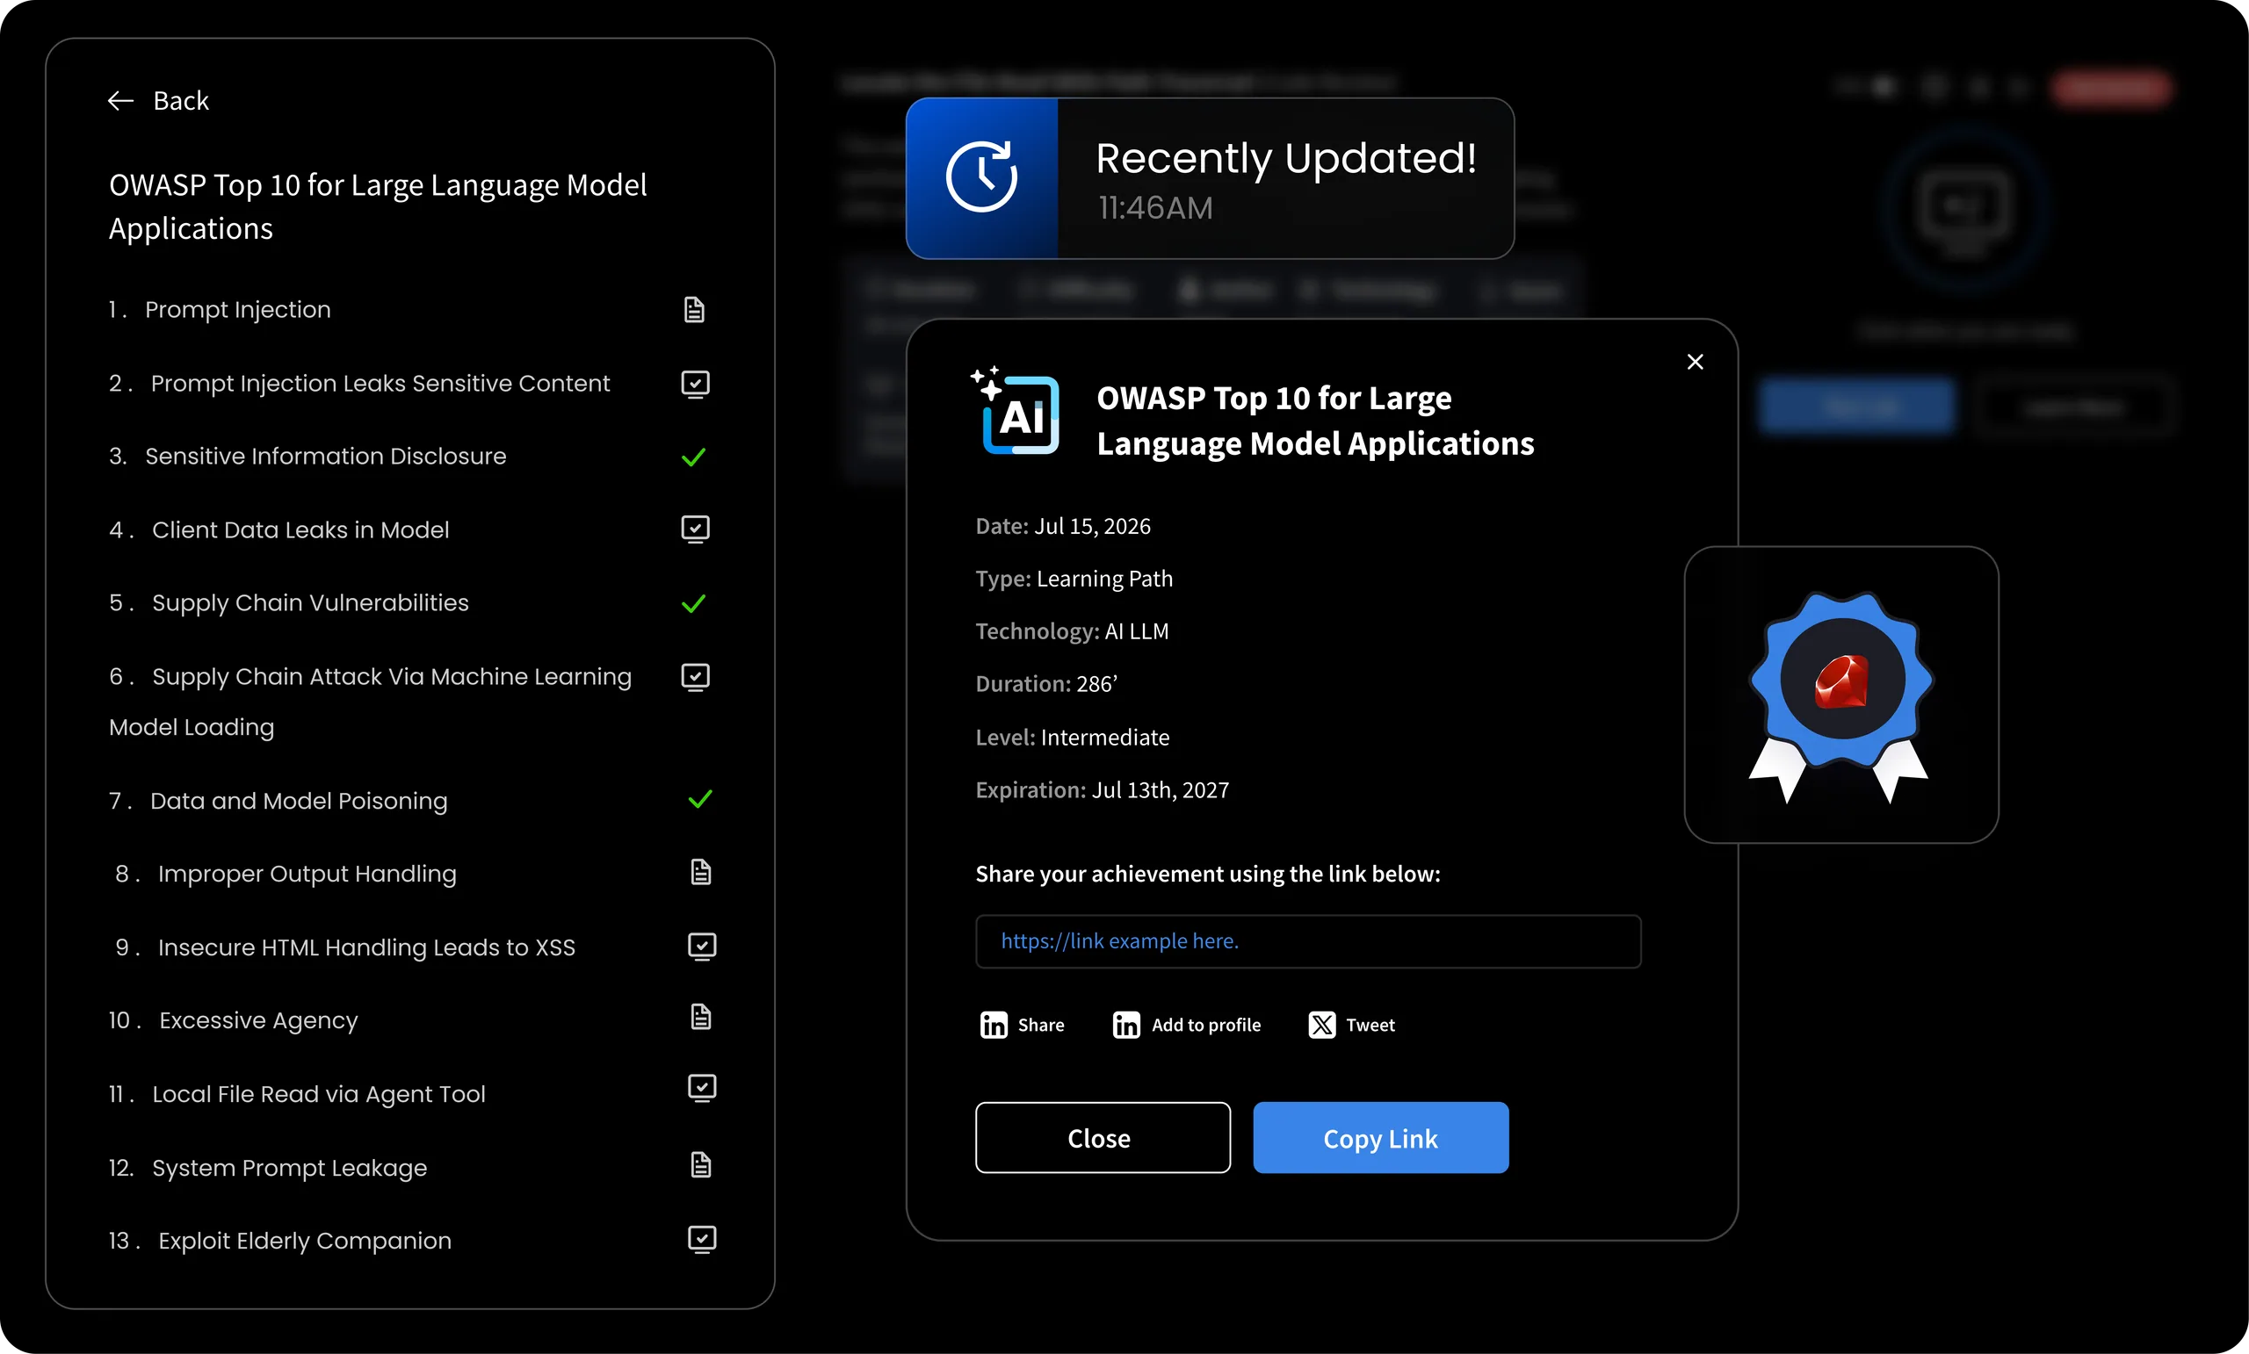The width and height of the screenshot is (2249, 1354).
Task: Click the Copy Link button
Action: coord(1380,1138)
